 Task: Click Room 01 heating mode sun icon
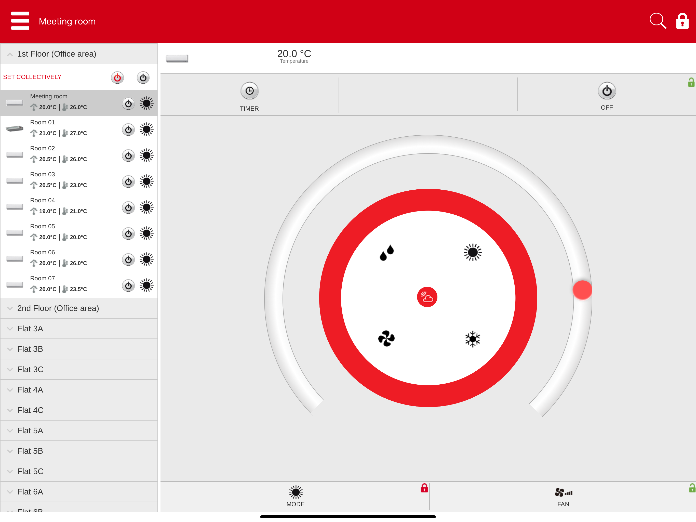point(147,129)
